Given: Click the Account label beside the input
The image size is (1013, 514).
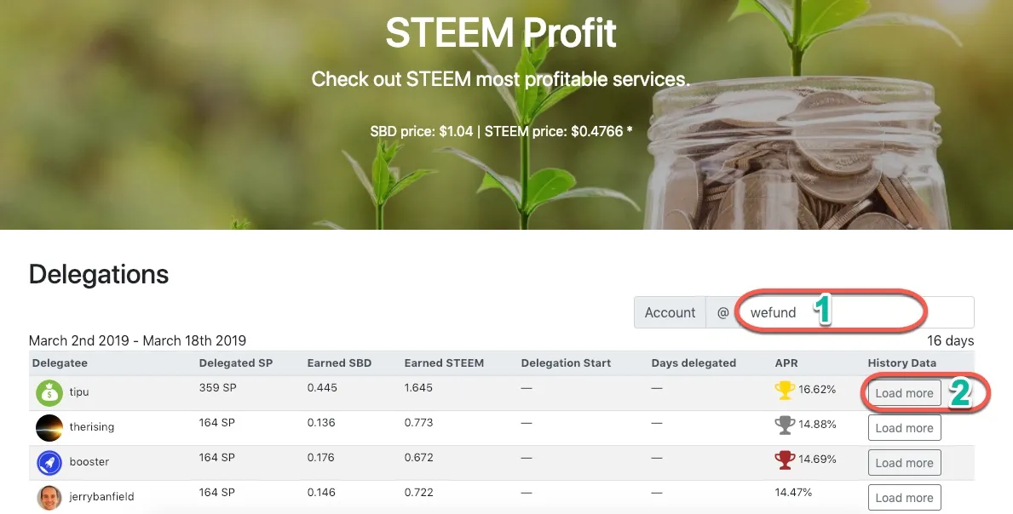Looking at the screenshot, I should pos(670,312).
